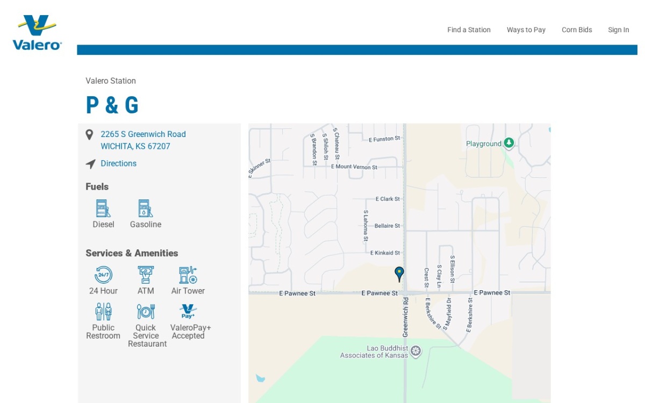
Task: Click the ValeroPay+ Accepted icon
Action: (x=188, y=312)
